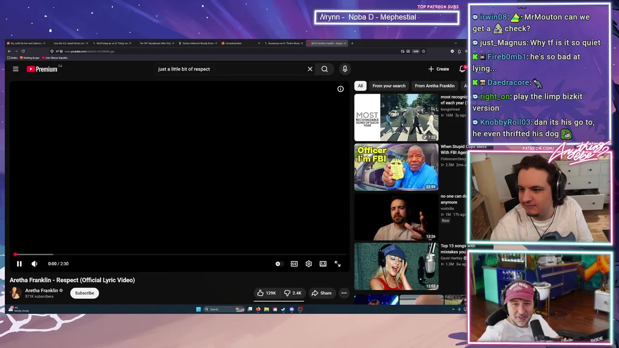Switch the player to theater mode
This screenshot has height=348, width=619.
pyautogui.click(x=323, y=264)
